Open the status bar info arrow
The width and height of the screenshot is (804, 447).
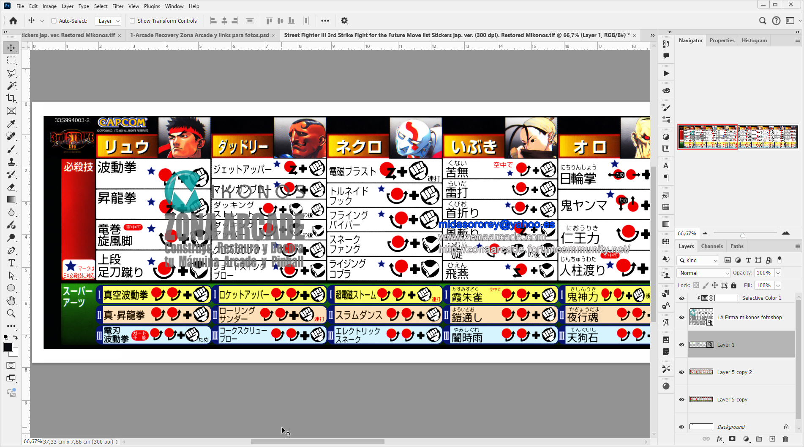(x=117, y=442)
